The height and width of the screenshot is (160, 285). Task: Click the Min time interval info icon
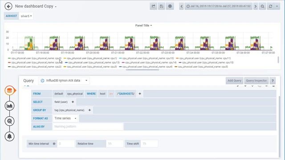point(54,144)
